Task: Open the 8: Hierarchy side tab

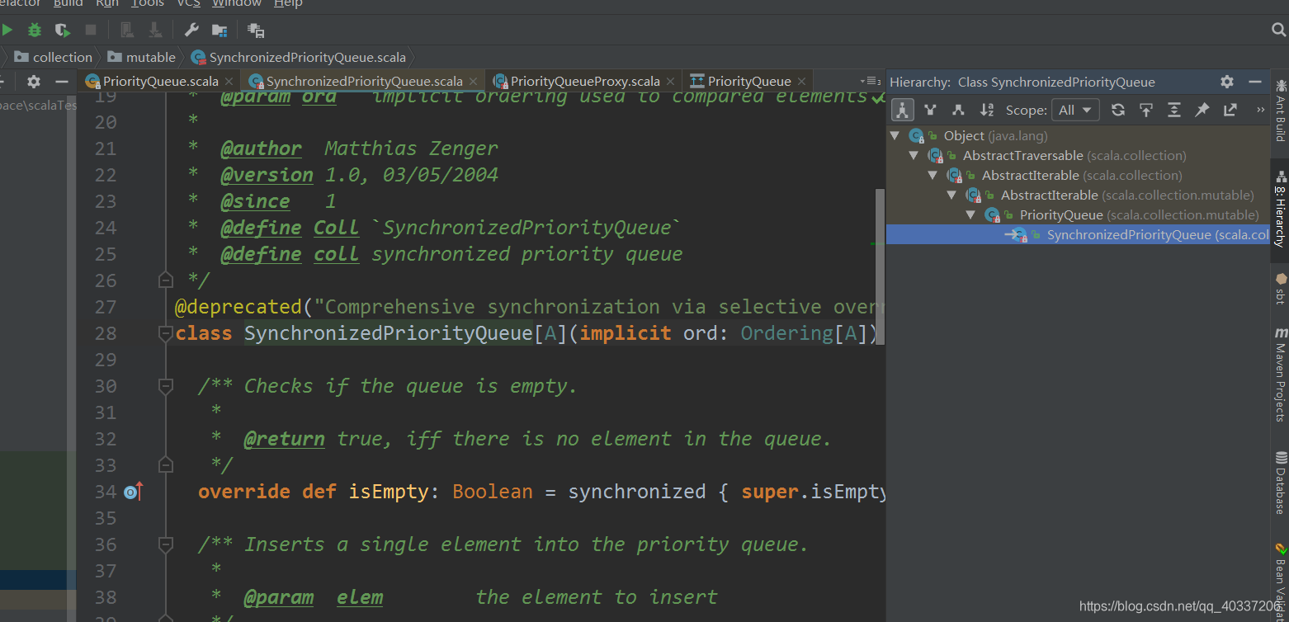Action: 1281,210
